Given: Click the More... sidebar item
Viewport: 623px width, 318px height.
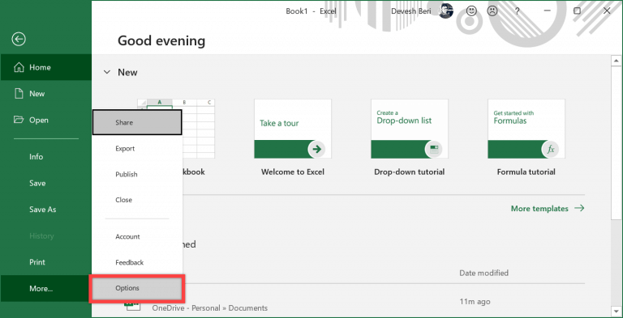Looking at the screenshot, I should (45, 289).
